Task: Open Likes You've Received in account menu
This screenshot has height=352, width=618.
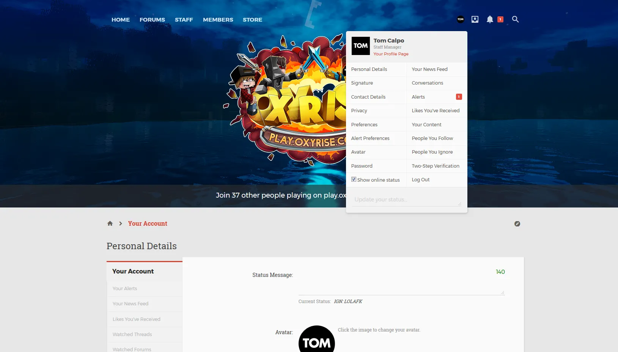Action: [437, 111]
